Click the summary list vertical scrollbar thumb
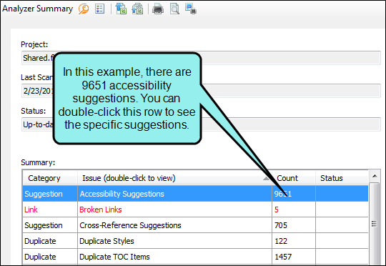 click(374, 224)
